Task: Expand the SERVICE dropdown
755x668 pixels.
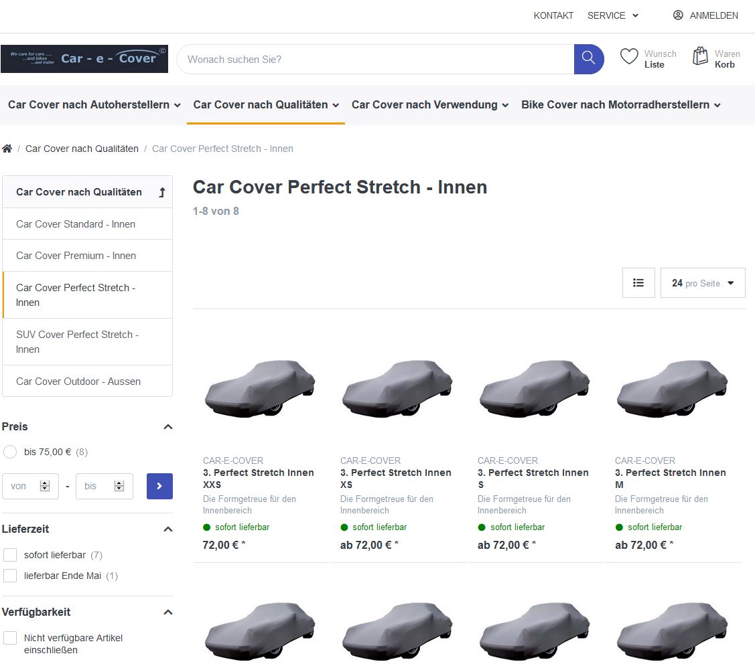Action: click(x=612, y=15)
